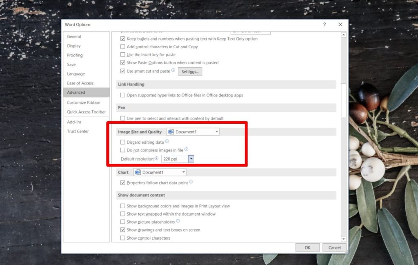This screenshot has height=265, width=418.
Task: Click the Document1 Word icon in the Chart section
Action: 139,172
